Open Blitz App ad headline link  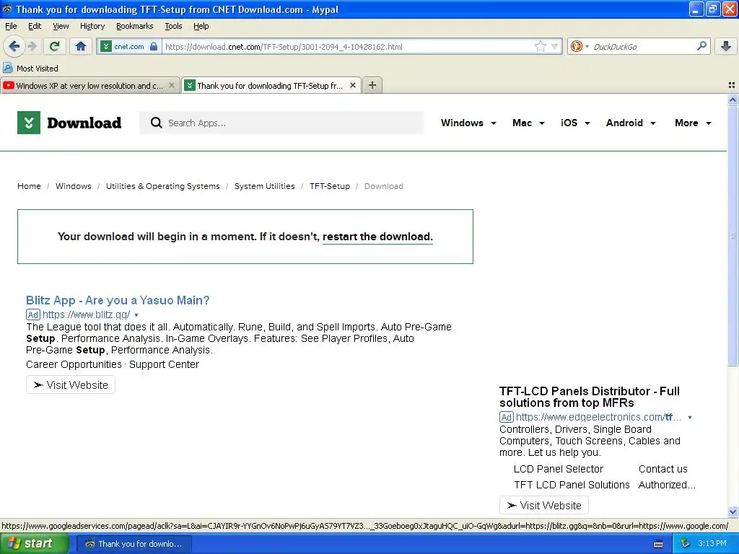pos(118,300)
